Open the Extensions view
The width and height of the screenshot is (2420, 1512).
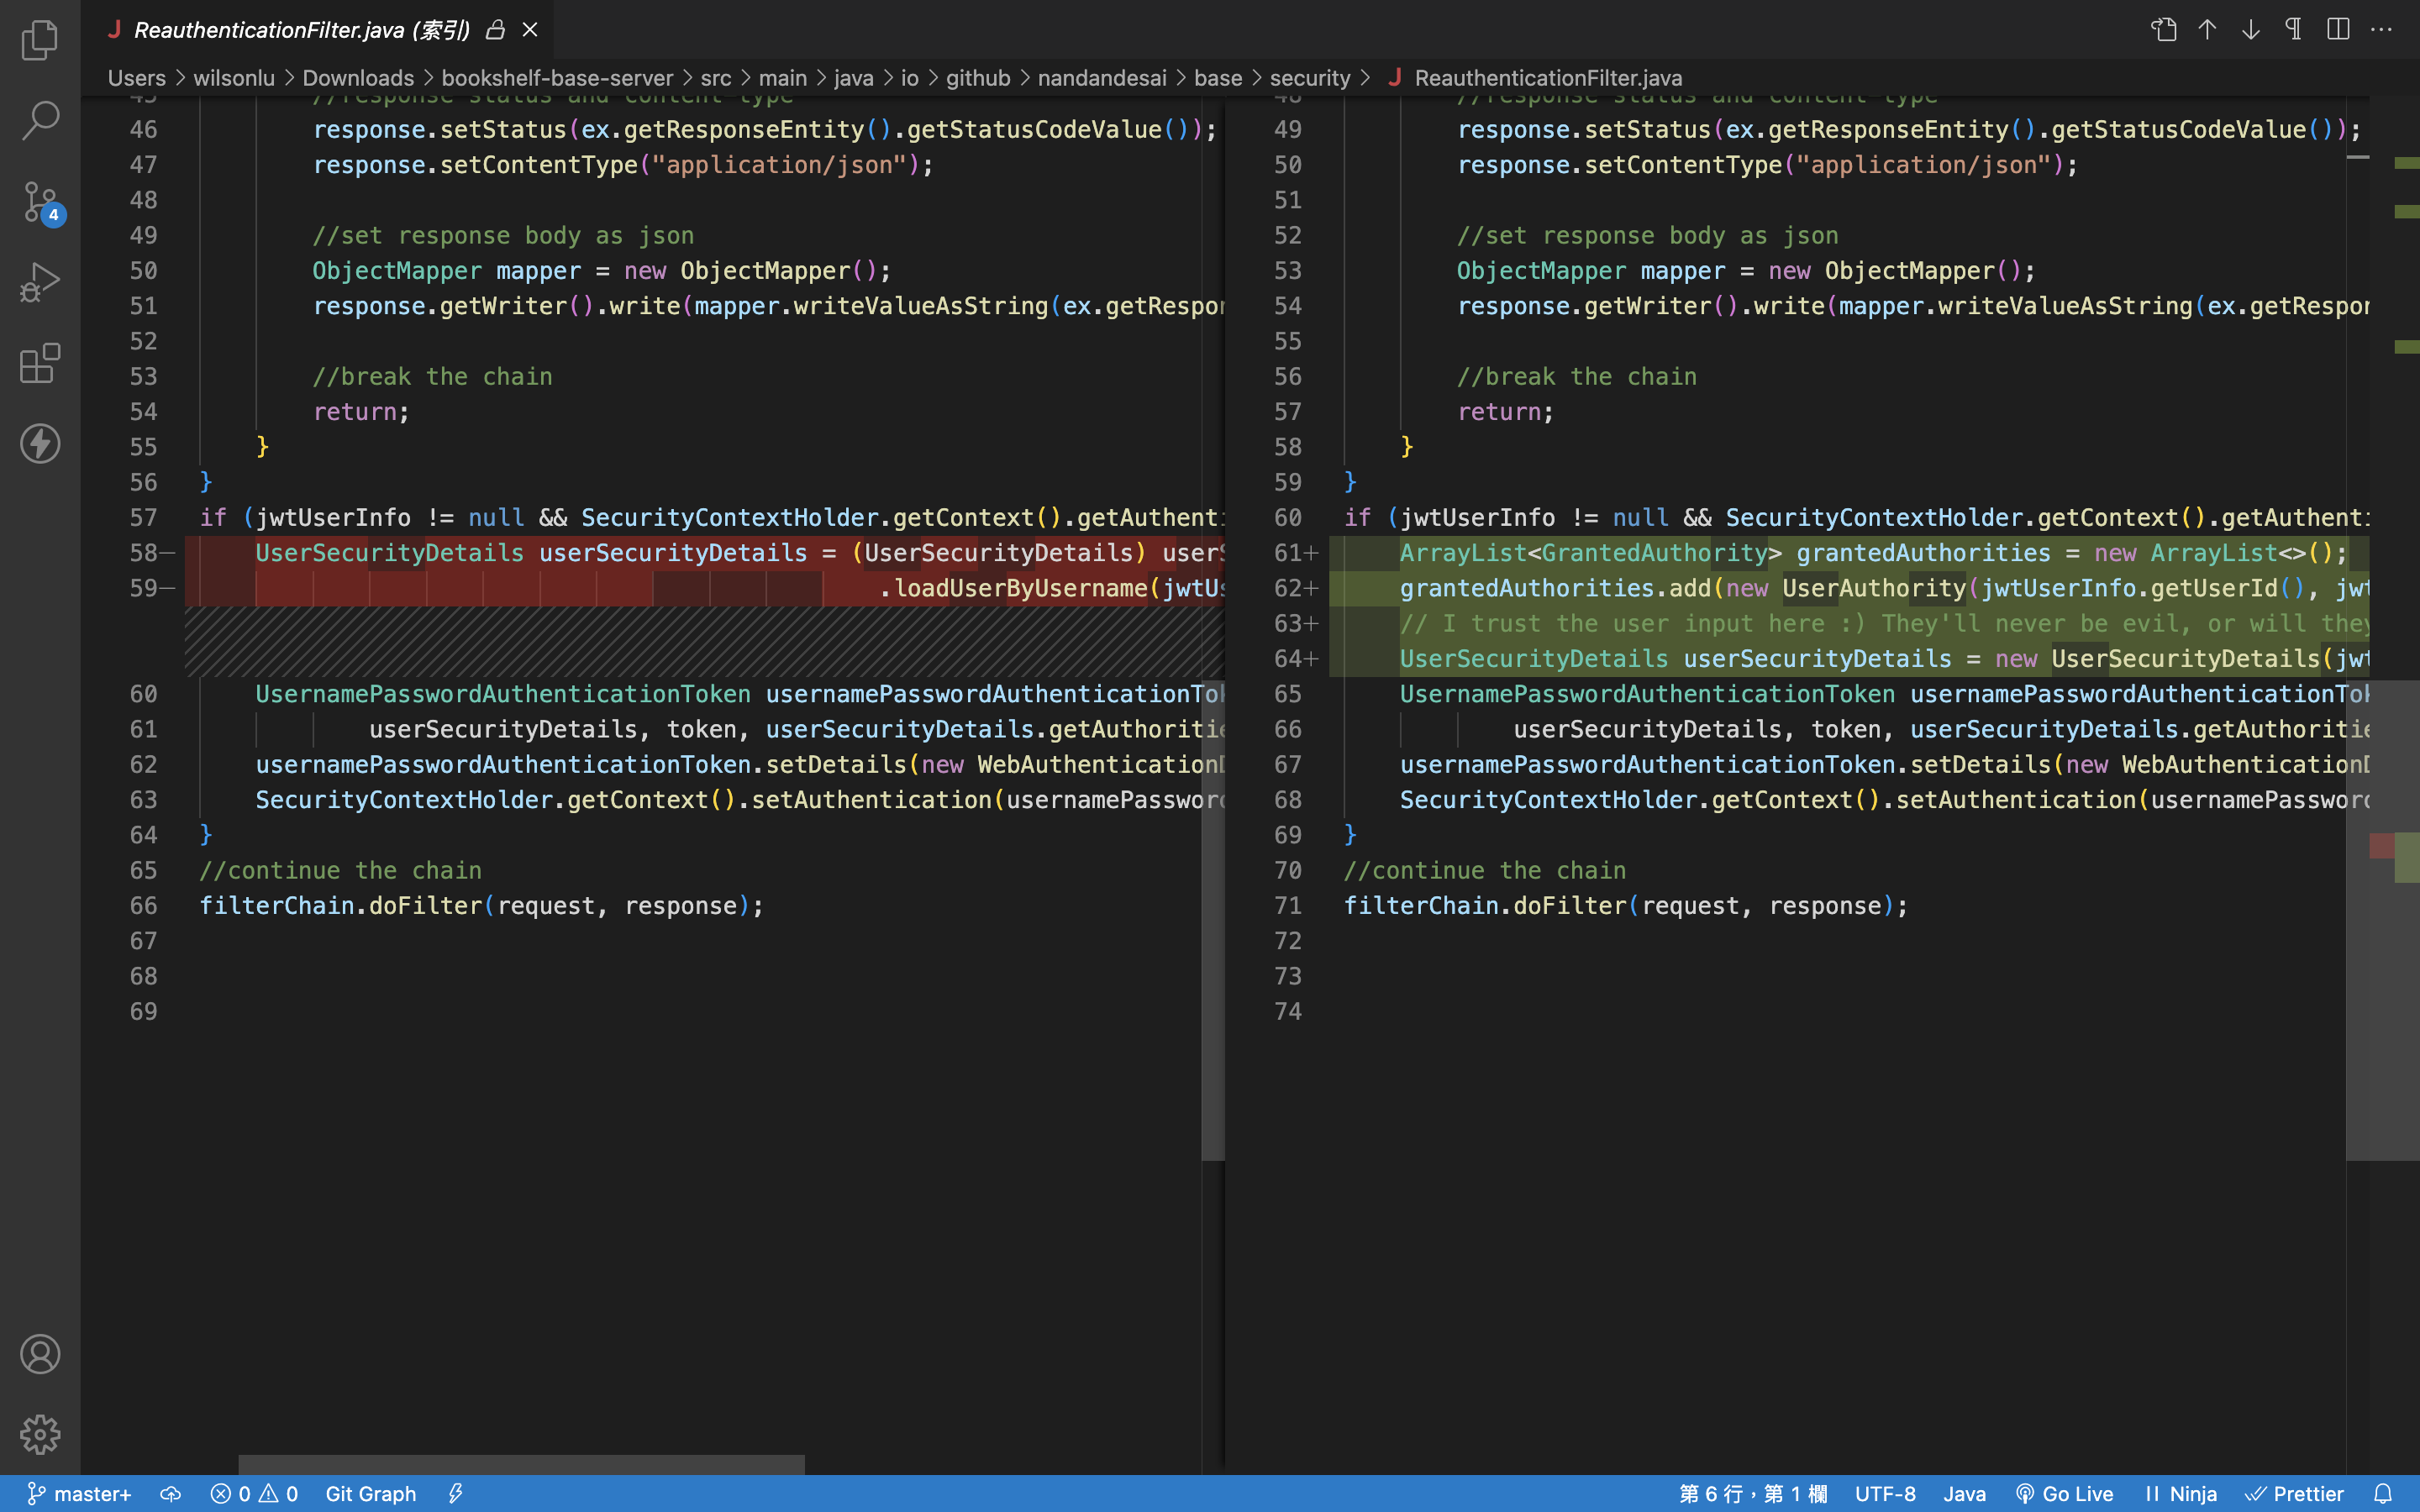40,363
